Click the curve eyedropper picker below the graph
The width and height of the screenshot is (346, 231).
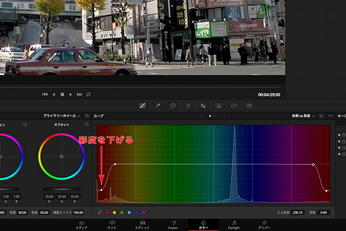pos(100,213)
